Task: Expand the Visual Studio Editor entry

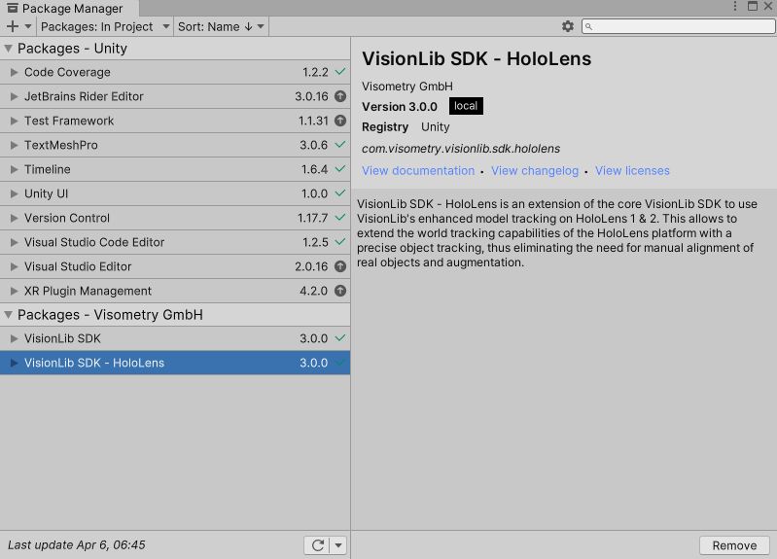Action: tap(14, 266)
